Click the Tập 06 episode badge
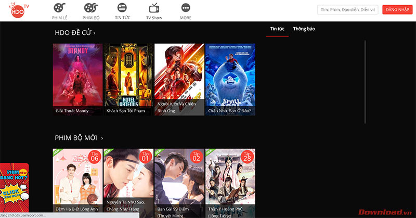 click(95, 157)
